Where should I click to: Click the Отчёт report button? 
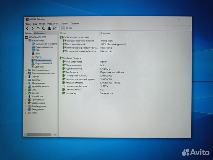click(x=67, y=28)
